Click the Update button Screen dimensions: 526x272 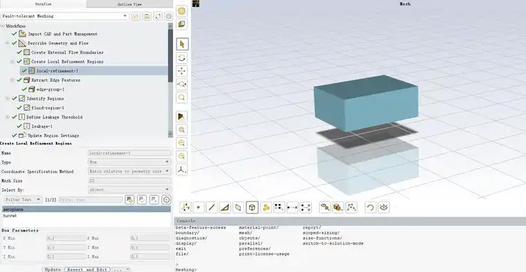53,269
